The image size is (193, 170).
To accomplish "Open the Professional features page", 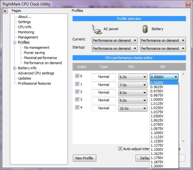I will click(x=34, y=84).
